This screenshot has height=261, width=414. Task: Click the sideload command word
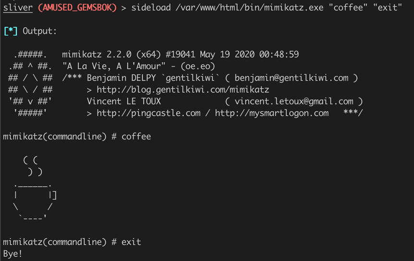151,8
